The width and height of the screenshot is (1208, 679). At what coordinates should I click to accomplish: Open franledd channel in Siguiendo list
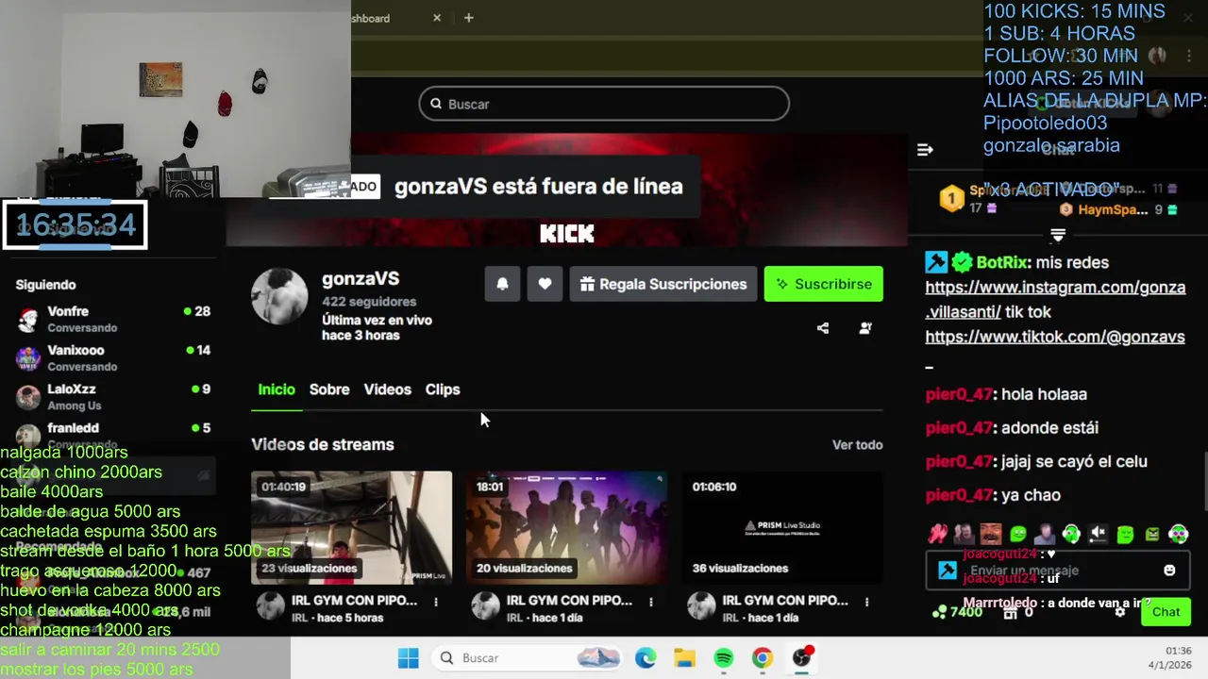point(113,433)
